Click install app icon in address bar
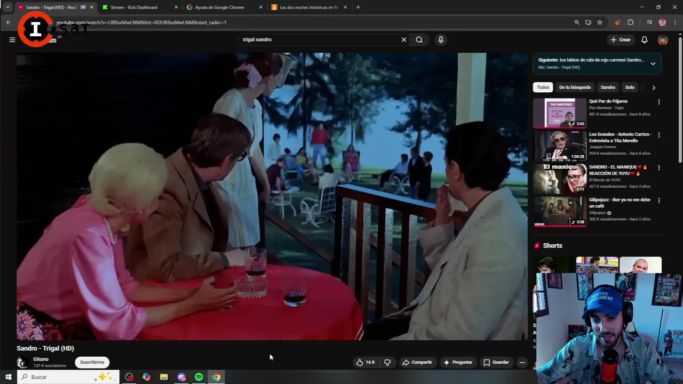Image resolution: width=683 pixels, height=384 pixels. point(588,22)
